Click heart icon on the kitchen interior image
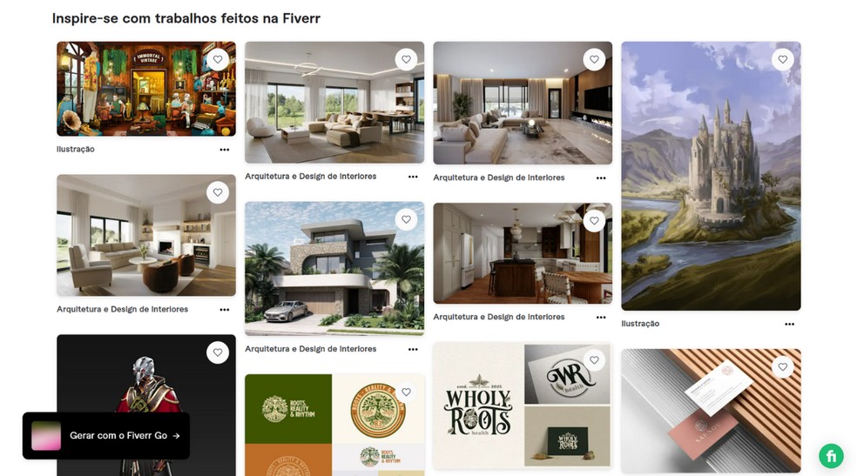857x476 pixels. 594,220
